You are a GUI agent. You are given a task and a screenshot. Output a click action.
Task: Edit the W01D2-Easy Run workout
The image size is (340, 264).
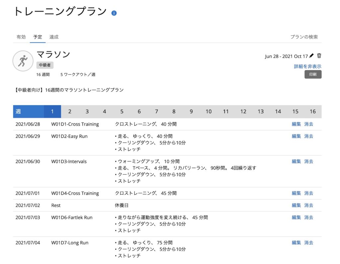coord(296,136)
